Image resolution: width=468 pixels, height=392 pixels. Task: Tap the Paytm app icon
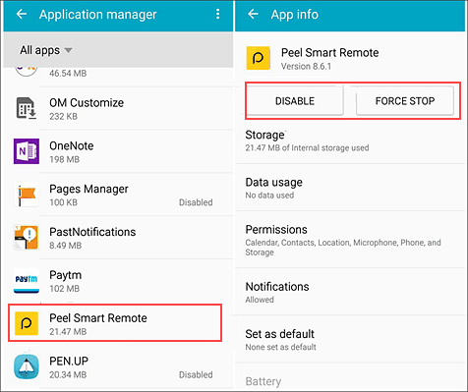(x=27, y=280)
